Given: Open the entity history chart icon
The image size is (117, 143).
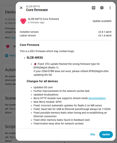Looking at the screenshot, I should (x=94, y=8).
